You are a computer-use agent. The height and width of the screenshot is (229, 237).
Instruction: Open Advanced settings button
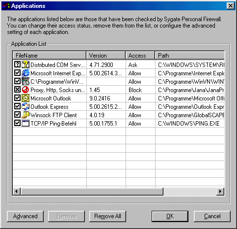(26, 216)
